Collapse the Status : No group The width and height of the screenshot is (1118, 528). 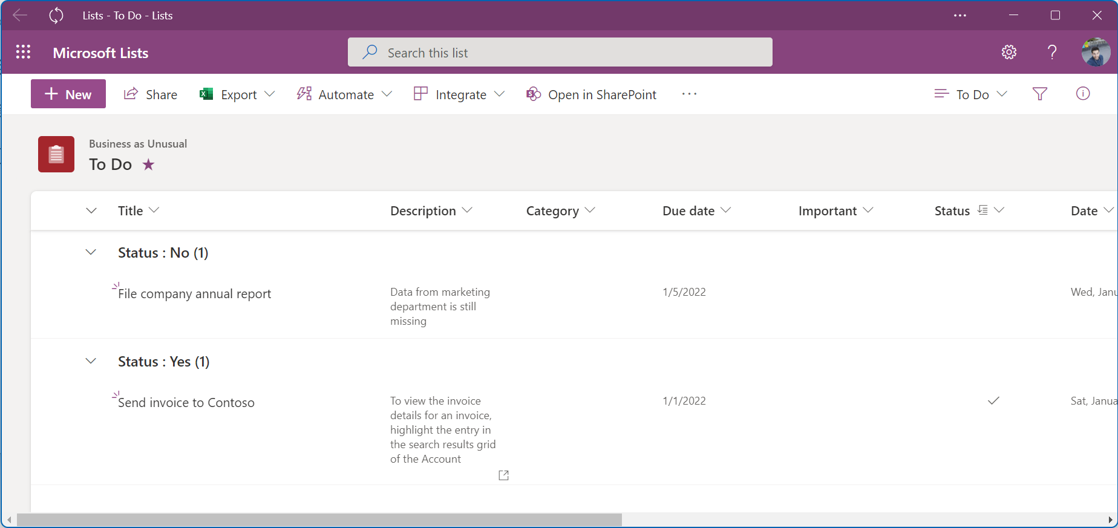pos(91,252)
